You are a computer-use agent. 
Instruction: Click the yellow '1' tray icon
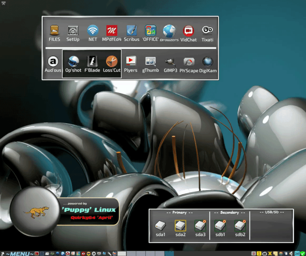pyautogui.click(x=259, y=254)
